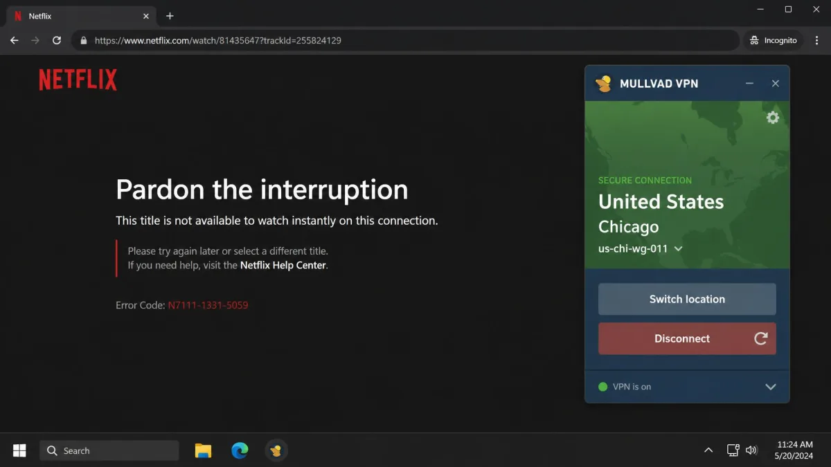The height and width of the screenshot is (467, 831).
Task: Reconnect using the circular arrow icon
Action: click(760, 338)
